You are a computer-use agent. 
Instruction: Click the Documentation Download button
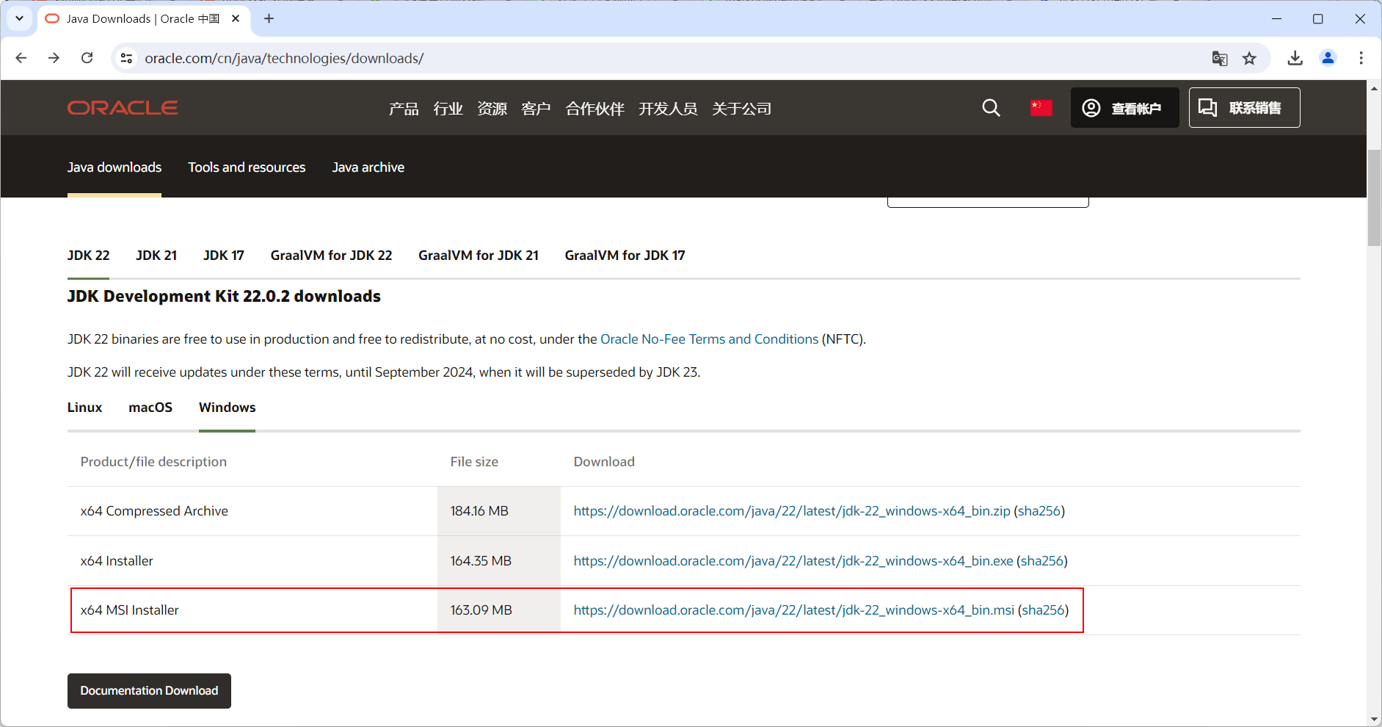[149, 691]
